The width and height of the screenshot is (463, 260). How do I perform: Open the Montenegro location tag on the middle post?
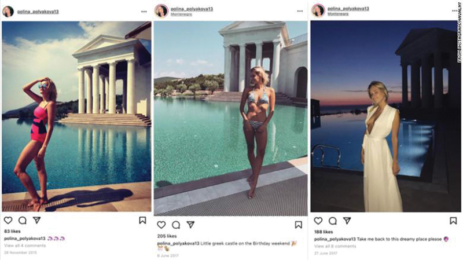[x=181, y=14]
